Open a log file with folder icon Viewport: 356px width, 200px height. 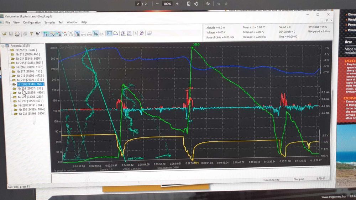tap(4, 34)
